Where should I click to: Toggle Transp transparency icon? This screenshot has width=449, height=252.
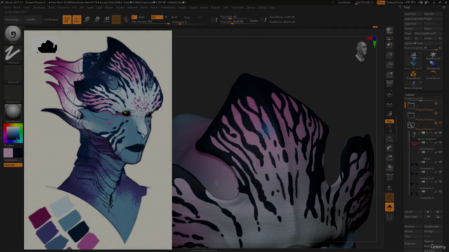click(389, 187)
